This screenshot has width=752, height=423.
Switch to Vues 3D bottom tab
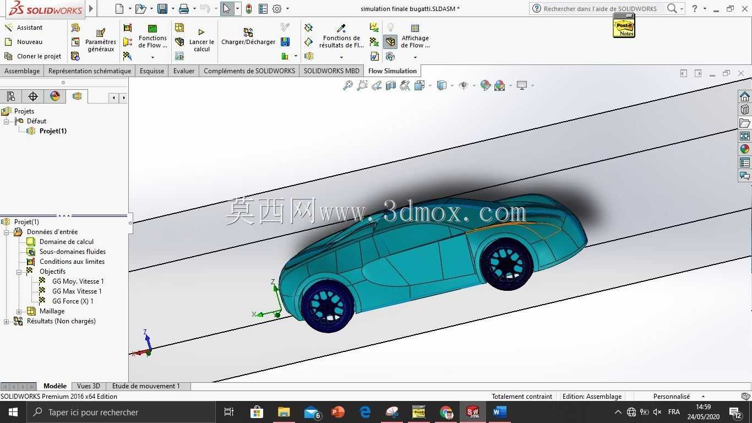pos(89,386)
